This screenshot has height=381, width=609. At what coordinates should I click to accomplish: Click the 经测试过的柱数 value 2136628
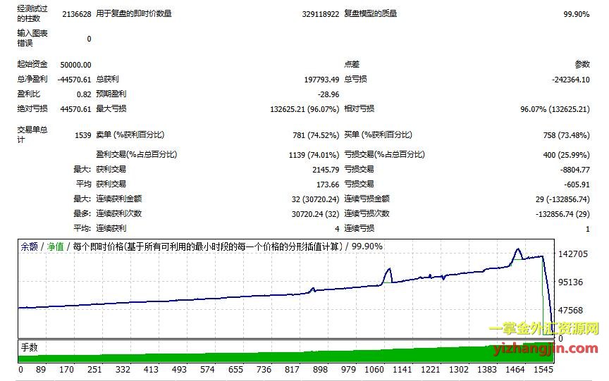[76, 13]
